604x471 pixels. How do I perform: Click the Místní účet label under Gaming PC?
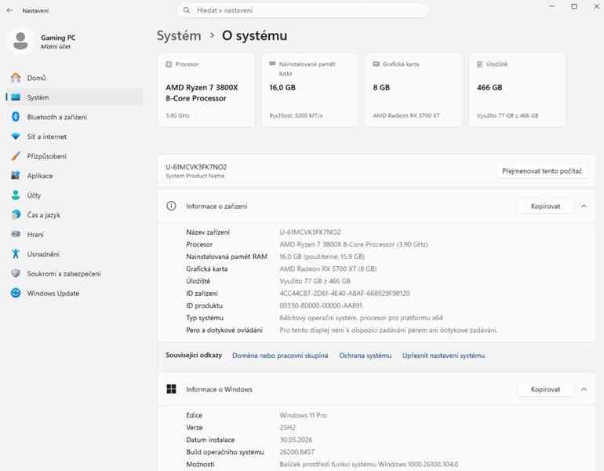(x=56, y=46)
